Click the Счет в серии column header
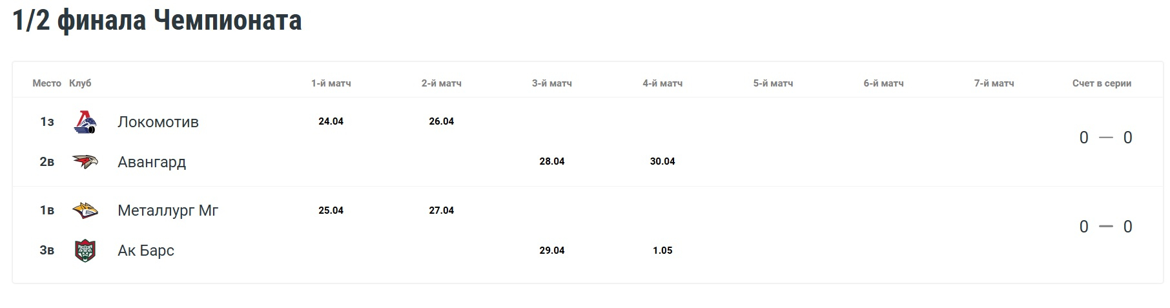This screenshot has height=308, width=1170. click(1102, 83)
